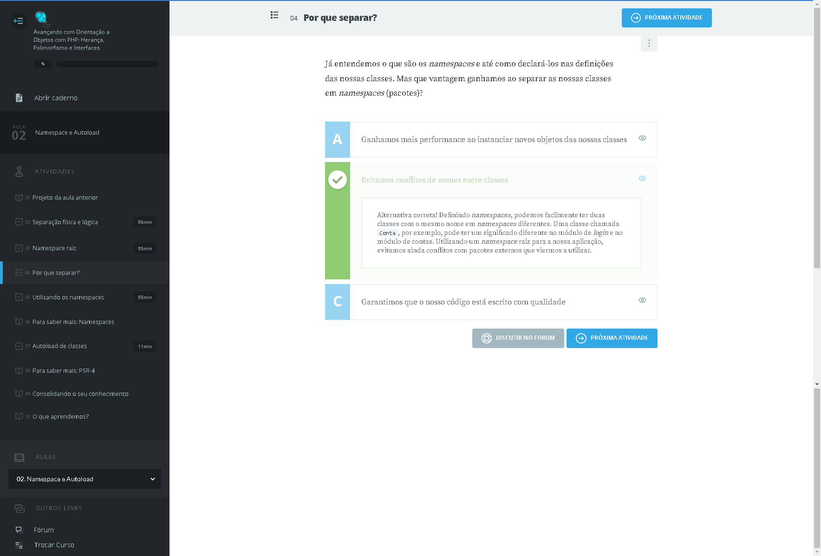Click the Fórum chat icon
The width and height of the screenshot is (821, 556).
[x=19, y=530]
